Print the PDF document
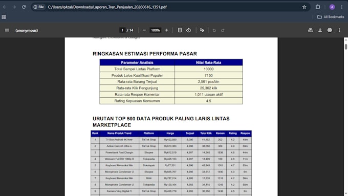Image resolution: width=348 pixels, height=196 pixels. pos(330,30)
